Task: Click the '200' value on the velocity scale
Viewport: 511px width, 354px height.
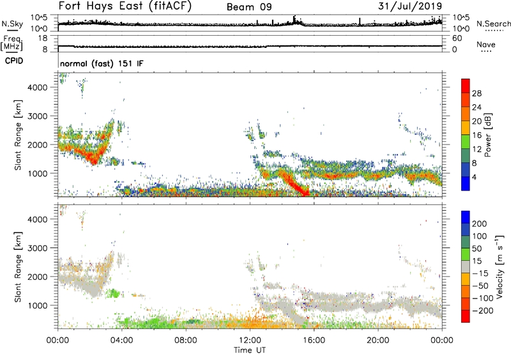Action: (x=480, y=224)
